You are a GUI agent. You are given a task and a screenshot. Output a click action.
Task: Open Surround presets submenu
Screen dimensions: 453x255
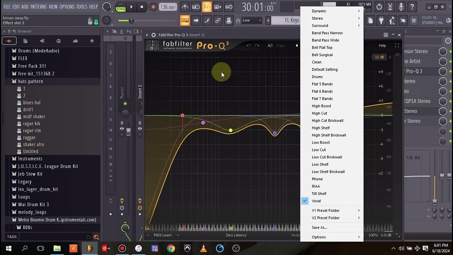pyautogui.click(x=332, y=25)
